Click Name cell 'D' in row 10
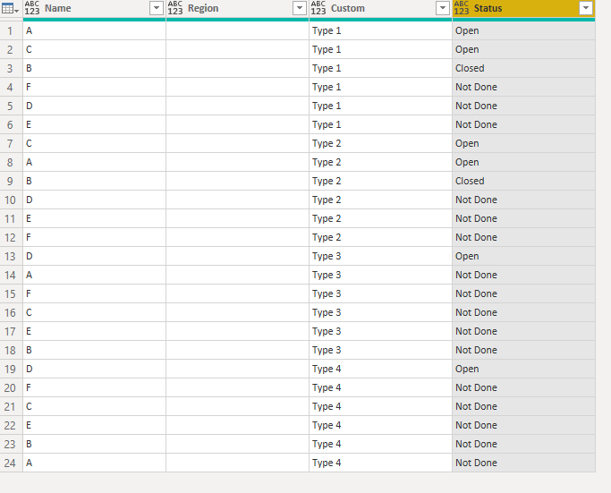This screenshot has width=611, height=493. click(x=94, y=200)
